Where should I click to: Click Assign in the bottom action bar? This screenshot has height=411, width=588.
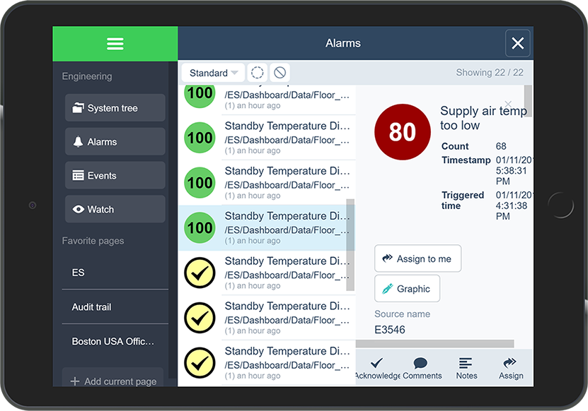pos(511,369)
